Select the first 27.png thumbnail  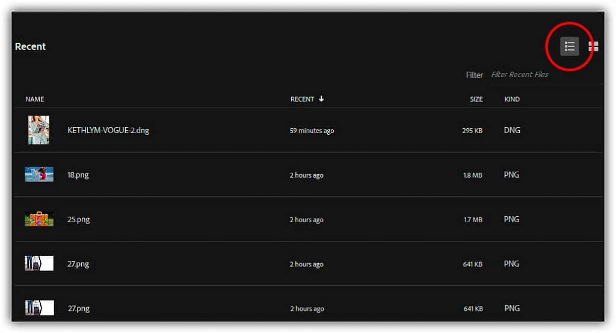(39, 263)
